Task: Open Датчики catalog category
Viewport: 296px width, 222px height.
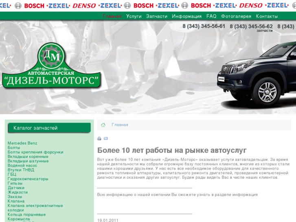Action: point(16,188)
